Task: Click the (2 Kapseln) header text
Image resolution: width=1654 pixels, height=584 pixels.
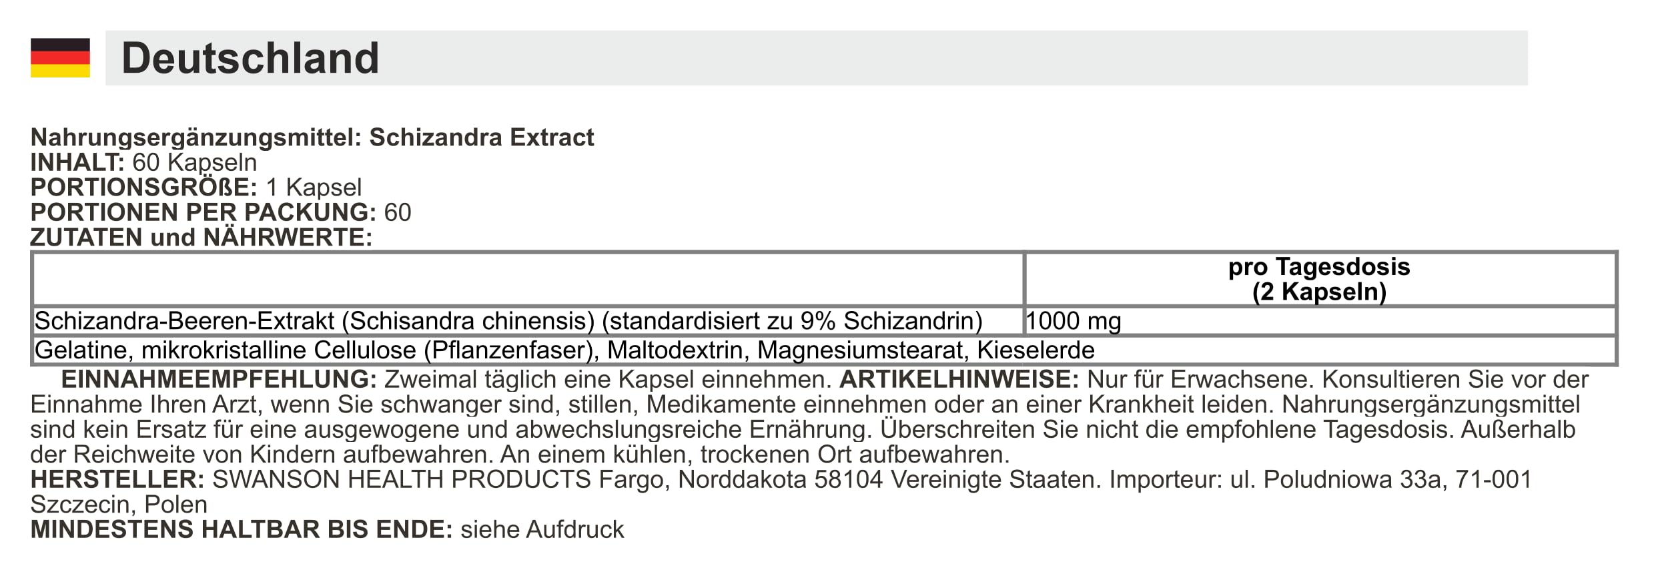Action: click(1319, 292)
